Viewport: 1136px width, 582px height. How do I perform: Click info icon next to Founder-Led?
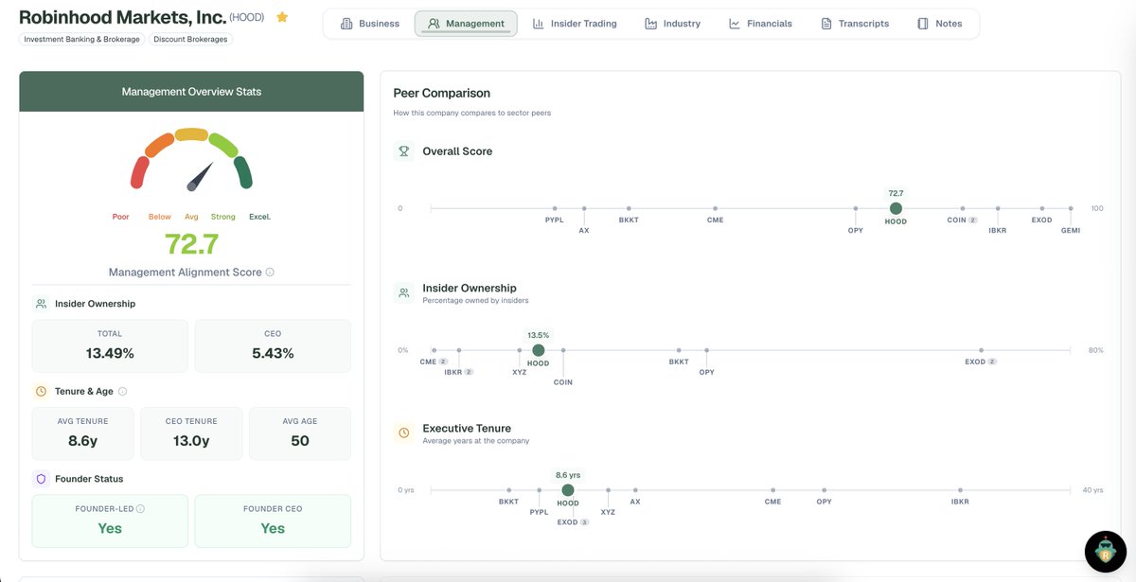[x=140, y=508]
